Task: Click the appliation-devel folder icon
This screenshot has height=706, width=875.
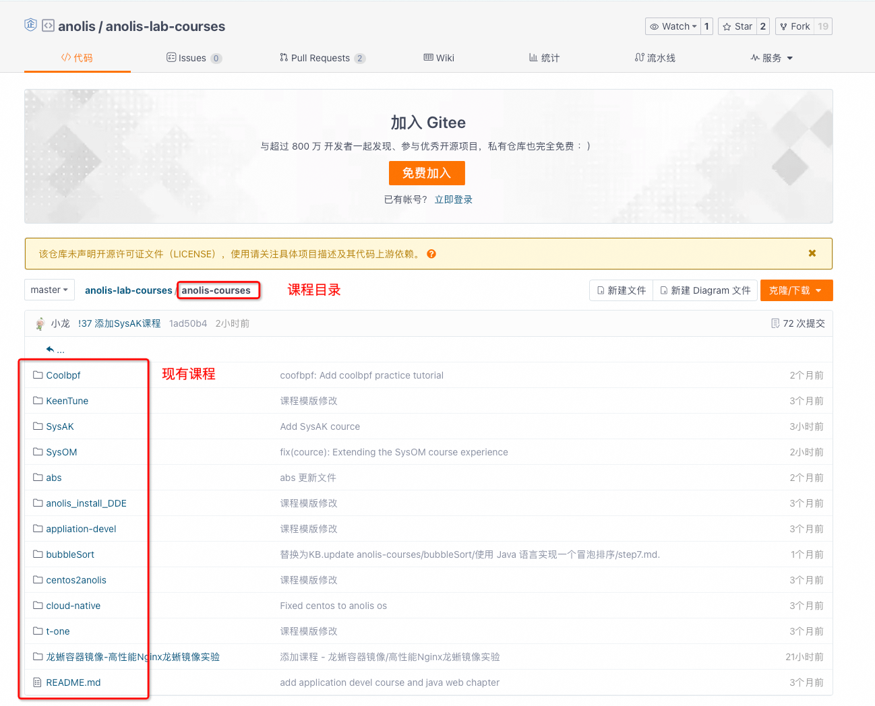Action: [38, 528]
